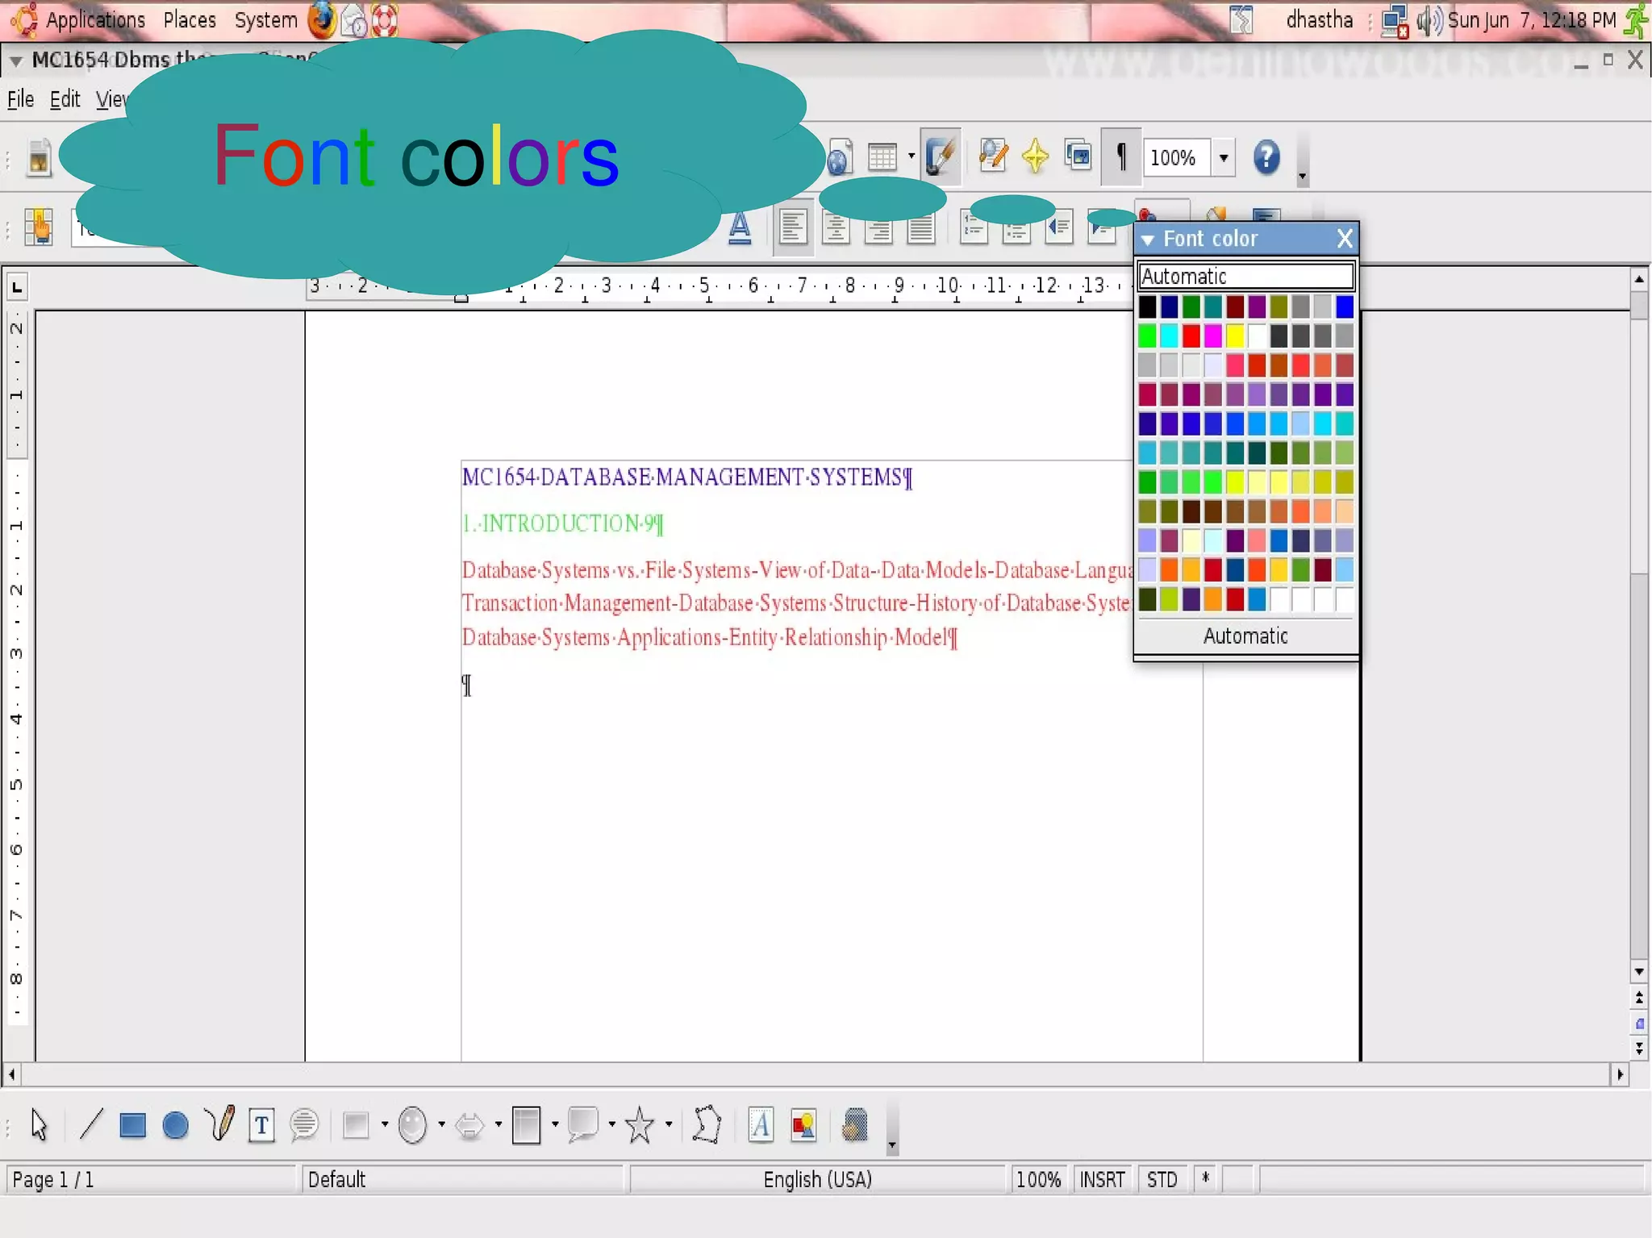Screen dimensions: 1652x1238
Task: Insert a smiley symbol shape
Action: (x=412, y=1124)
